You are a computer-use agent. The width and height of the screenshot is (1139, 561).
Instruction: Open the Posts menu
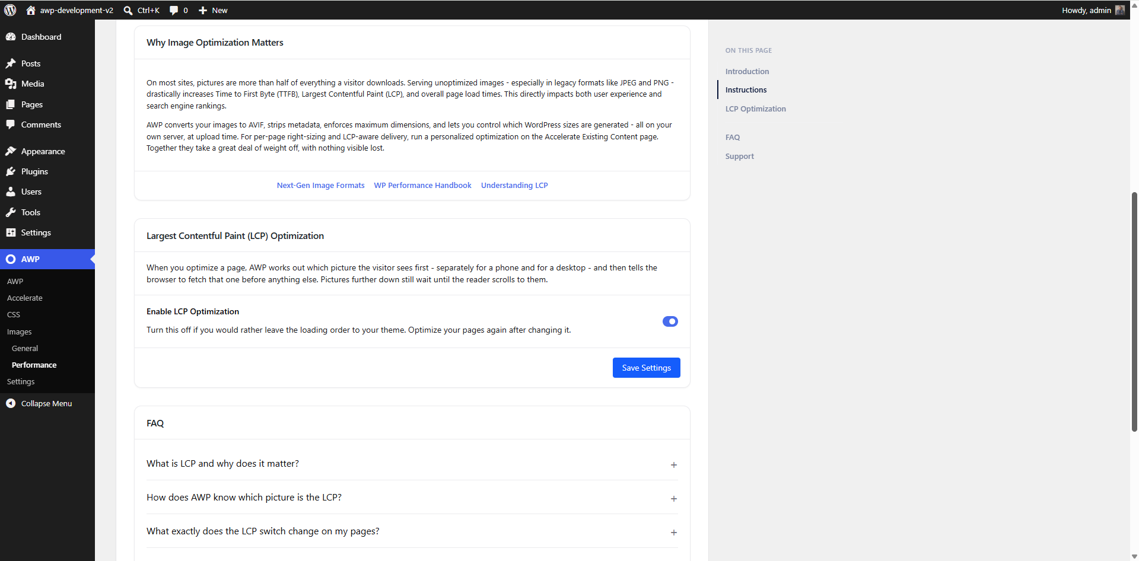click(47, 63)
